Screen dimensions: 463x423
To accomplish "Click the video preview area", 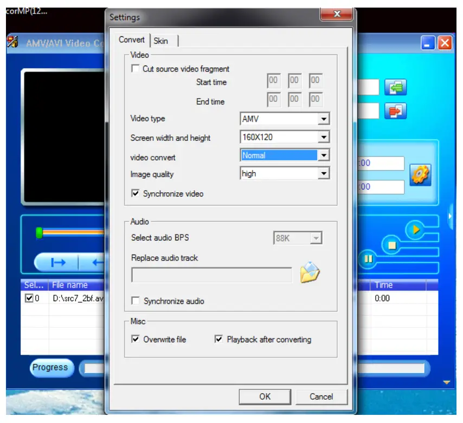I will (65, 137).
